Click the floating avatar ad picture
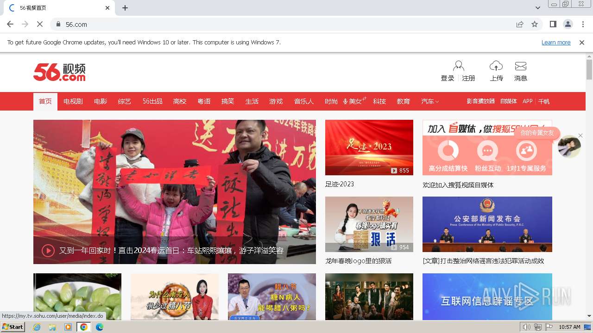This screenshot has width=593, height=333. point(569,147)
